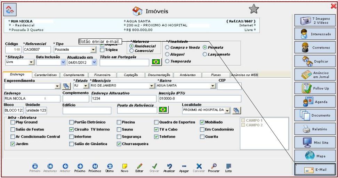Click the Novo record icon
Screen dimensions: 338x178
point(124,166)
